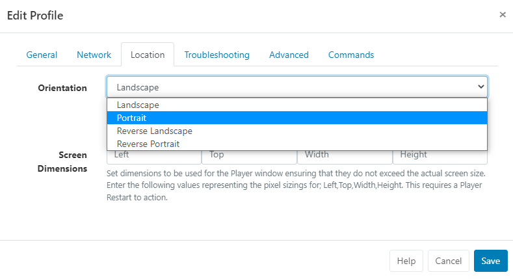Focus the Width screen dimension input

point(345,156)
